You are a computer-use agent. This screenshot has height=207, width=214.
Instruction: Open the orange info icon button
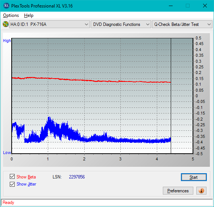click(201, 190)
